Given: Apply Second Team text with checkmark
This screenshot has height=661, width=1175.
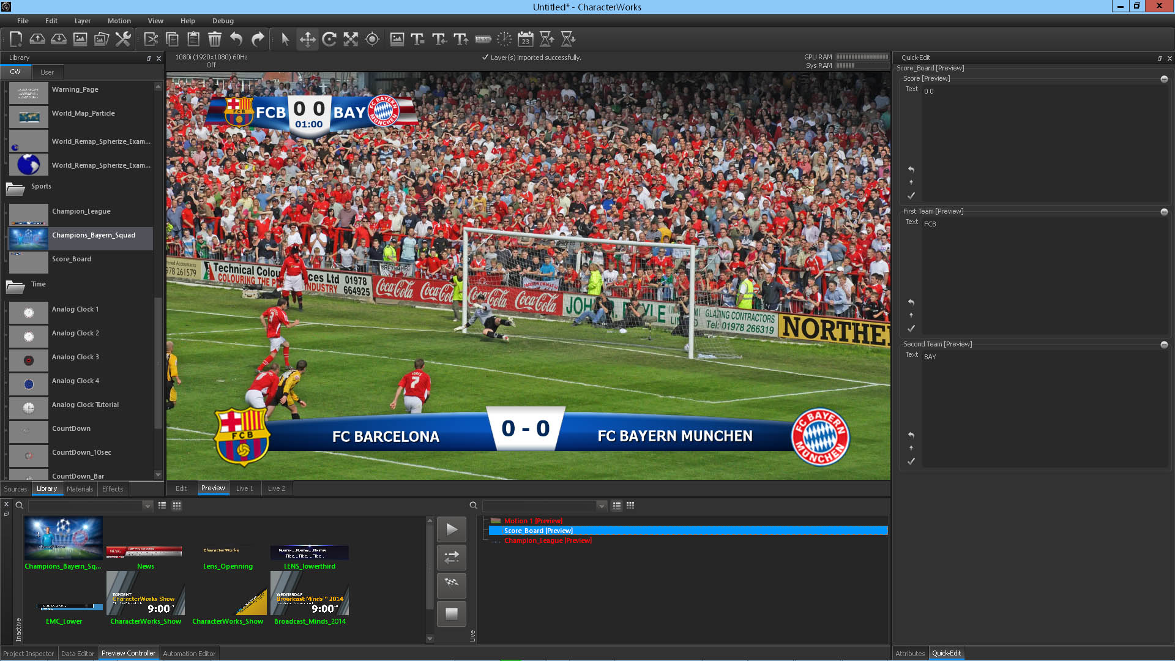Looking at the screenshot, I should [911, 461].
